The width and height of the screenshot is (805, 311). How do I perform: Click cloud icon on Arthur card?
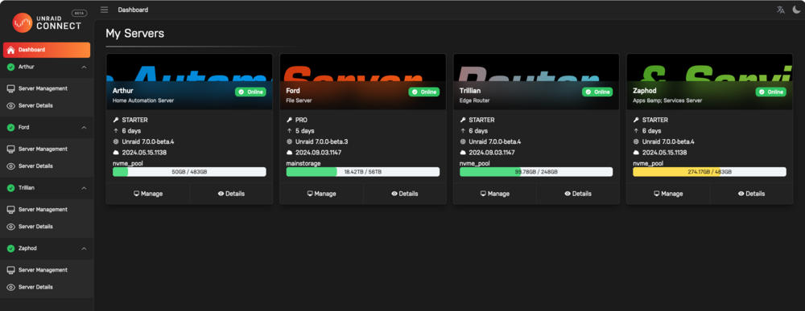[115, 153]
